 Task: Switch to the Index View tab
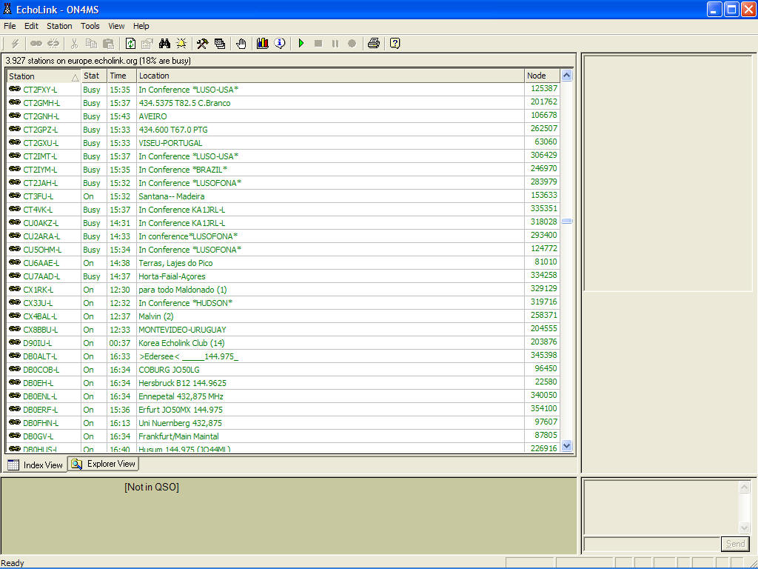[36, 465]
